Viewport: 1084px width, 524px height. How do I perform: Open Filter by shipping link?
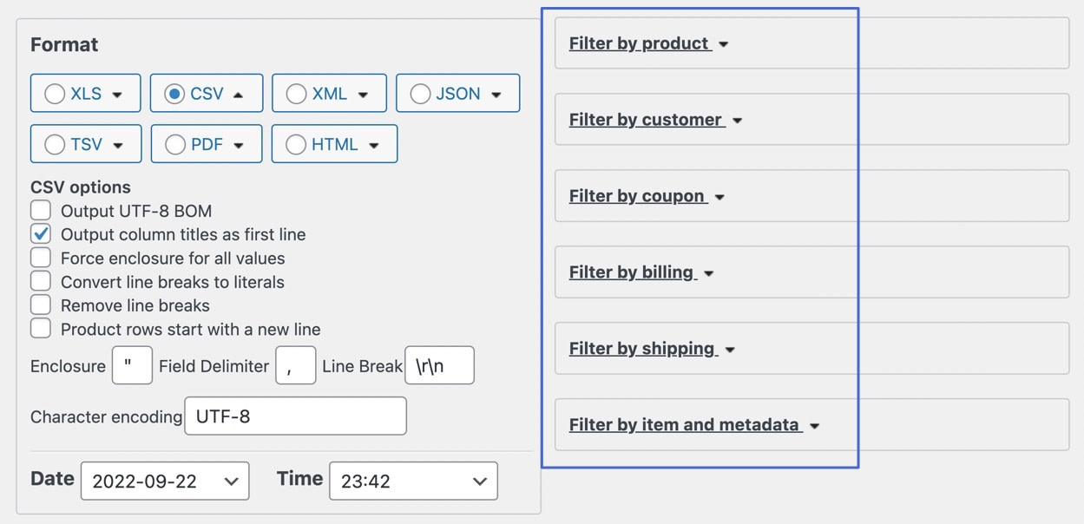[644, 349]
